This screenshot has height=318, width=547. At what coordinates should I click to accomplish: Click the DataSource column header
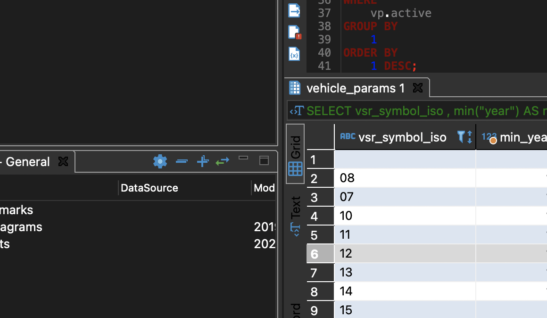coord(149,188)
